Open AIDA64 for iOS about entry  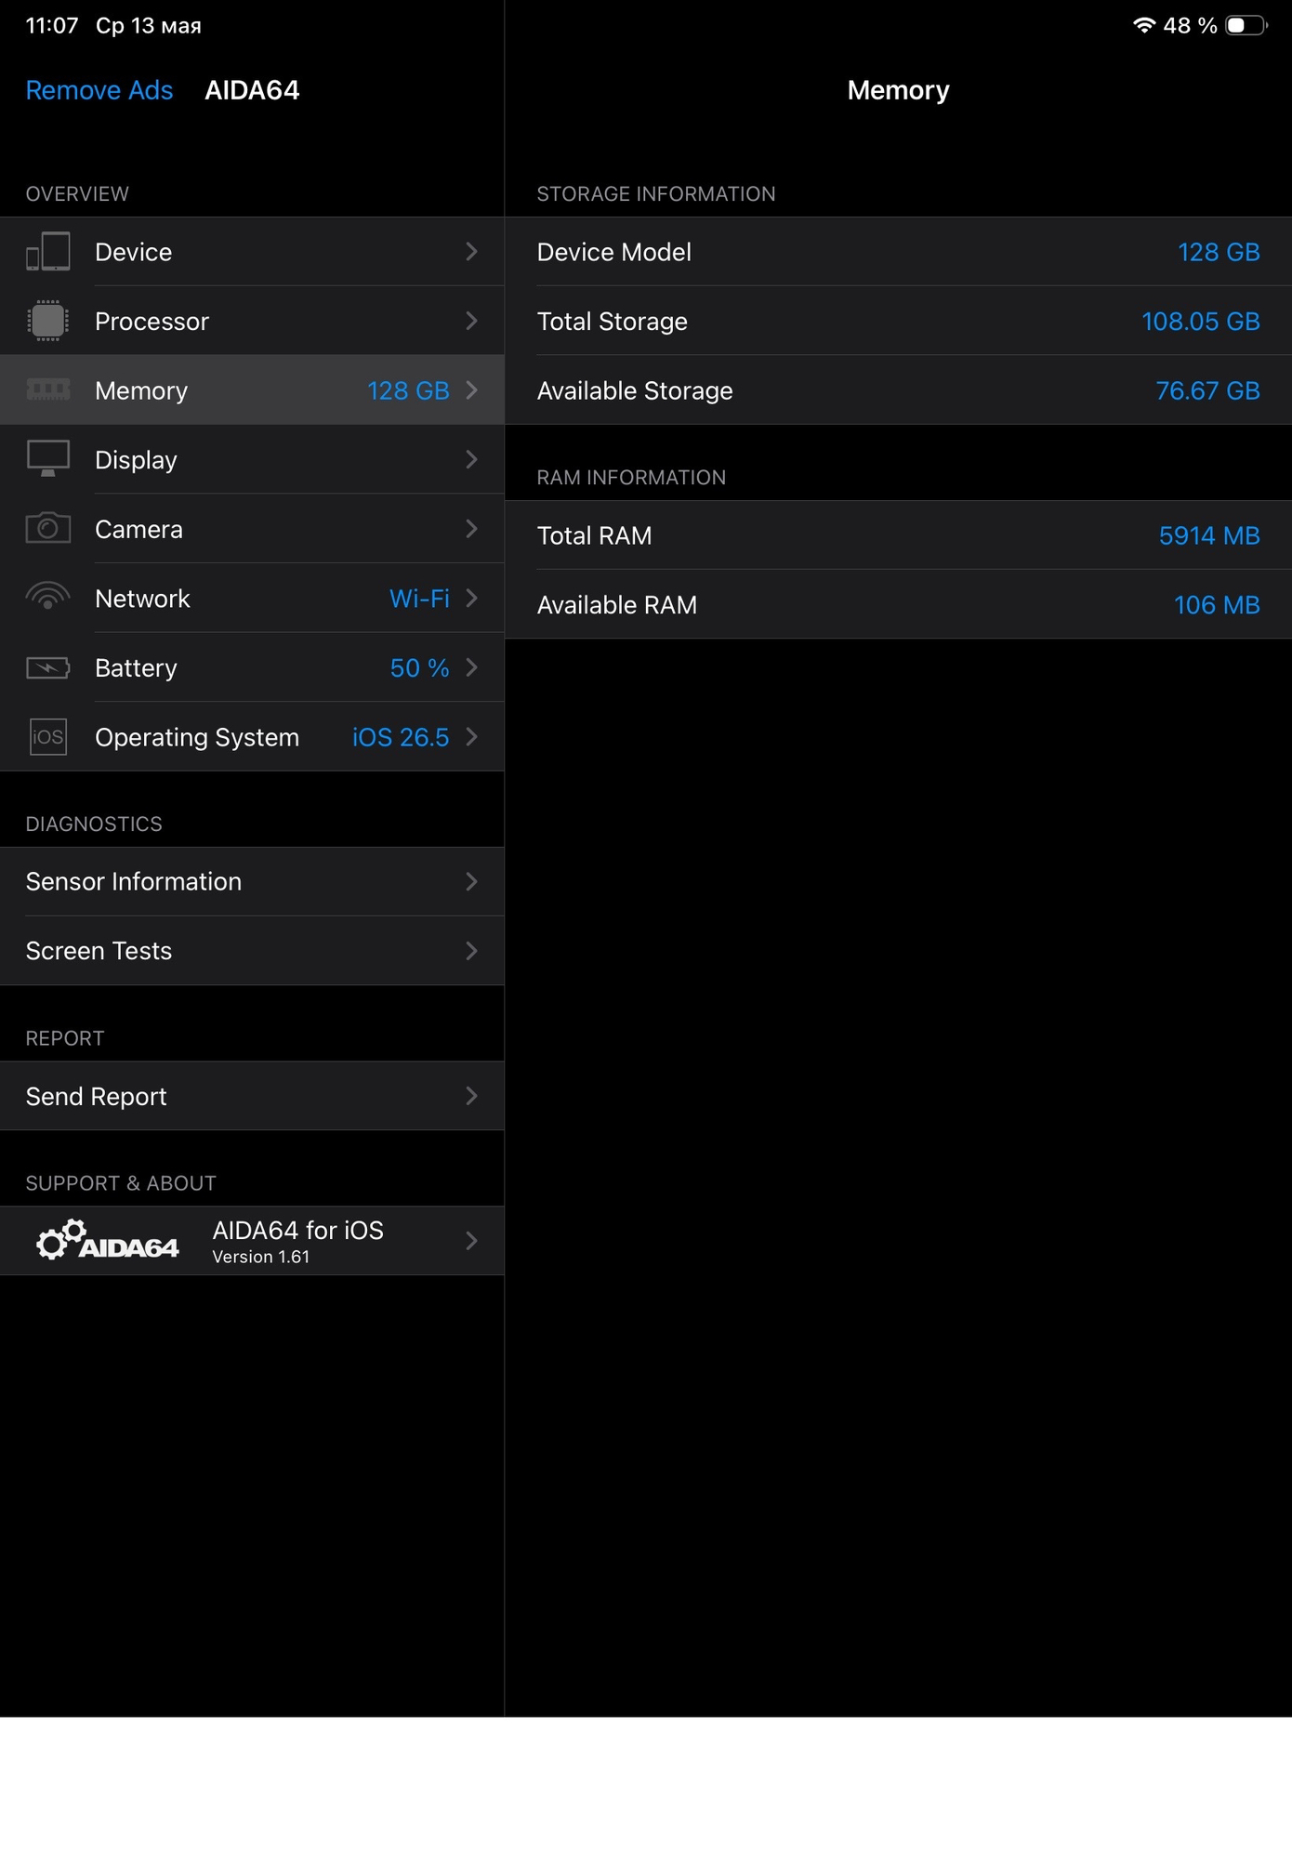[252, 1240]
